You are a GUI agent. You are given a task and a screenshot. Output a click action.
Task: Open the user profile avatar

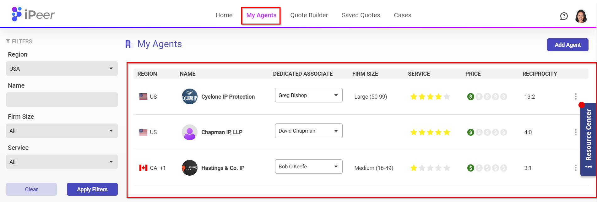click(581, 16)
